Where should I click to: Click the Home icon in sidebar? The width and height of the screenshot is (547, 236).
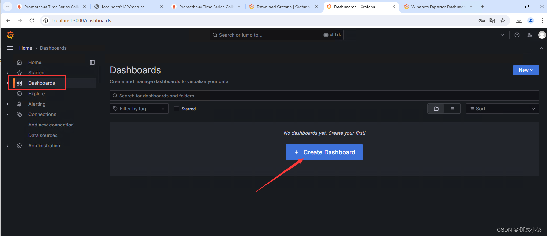point(19,62)
